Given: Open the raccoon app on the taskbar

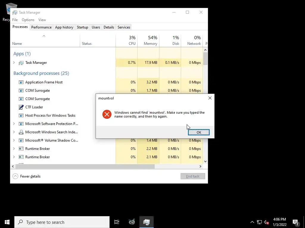Looking at the screenshot, I should coord(132,222).
